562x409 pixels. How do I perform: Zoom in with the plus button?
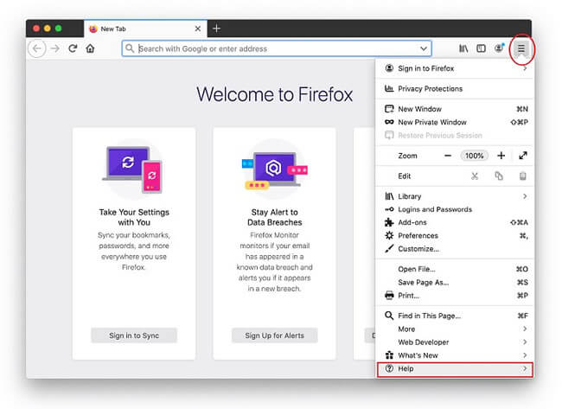click(501, 156)
